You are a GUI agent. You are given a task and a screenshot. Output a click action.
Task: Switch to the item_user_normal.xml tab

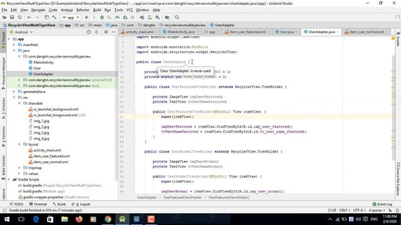367,32
